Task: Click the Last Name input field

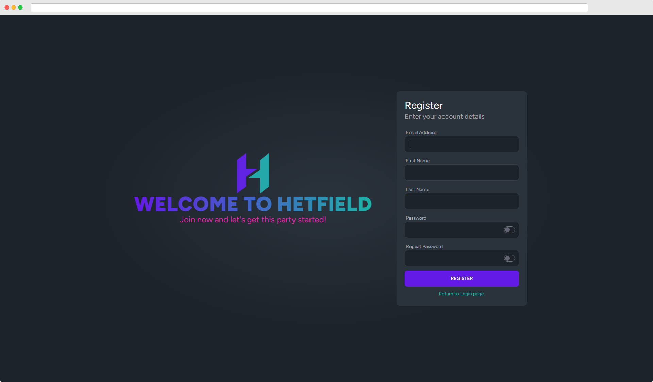Action: coord(462,201)
